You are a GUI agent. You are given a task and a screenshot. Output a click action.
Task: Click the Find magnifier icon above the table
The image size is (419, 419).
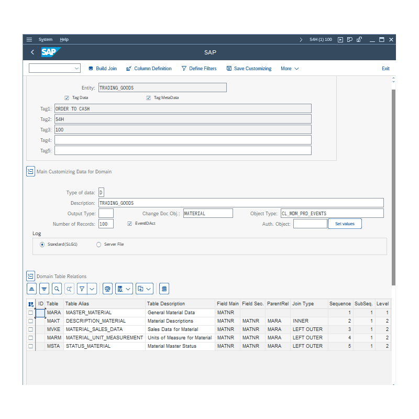57,289
